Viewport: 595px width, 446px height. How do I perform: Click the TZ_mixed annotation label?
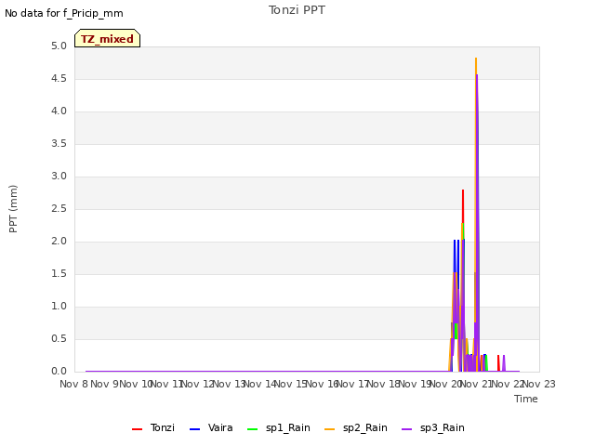(x=108, y=38)
